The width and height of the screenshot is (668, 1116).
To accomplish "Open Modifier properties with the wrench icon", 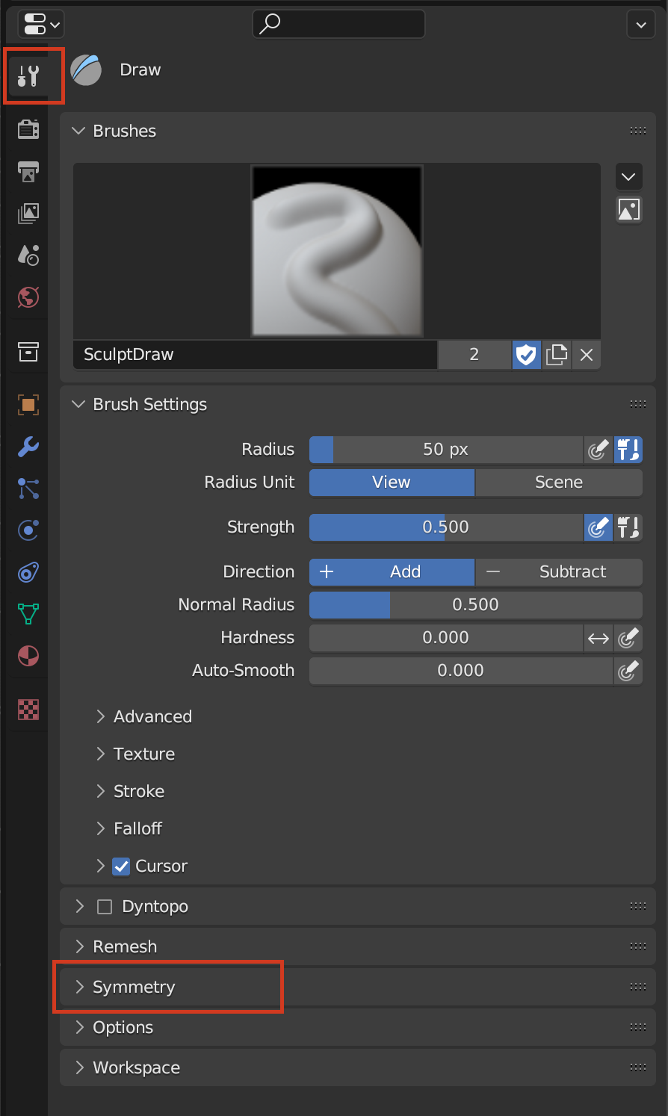I will pos(28,447).
